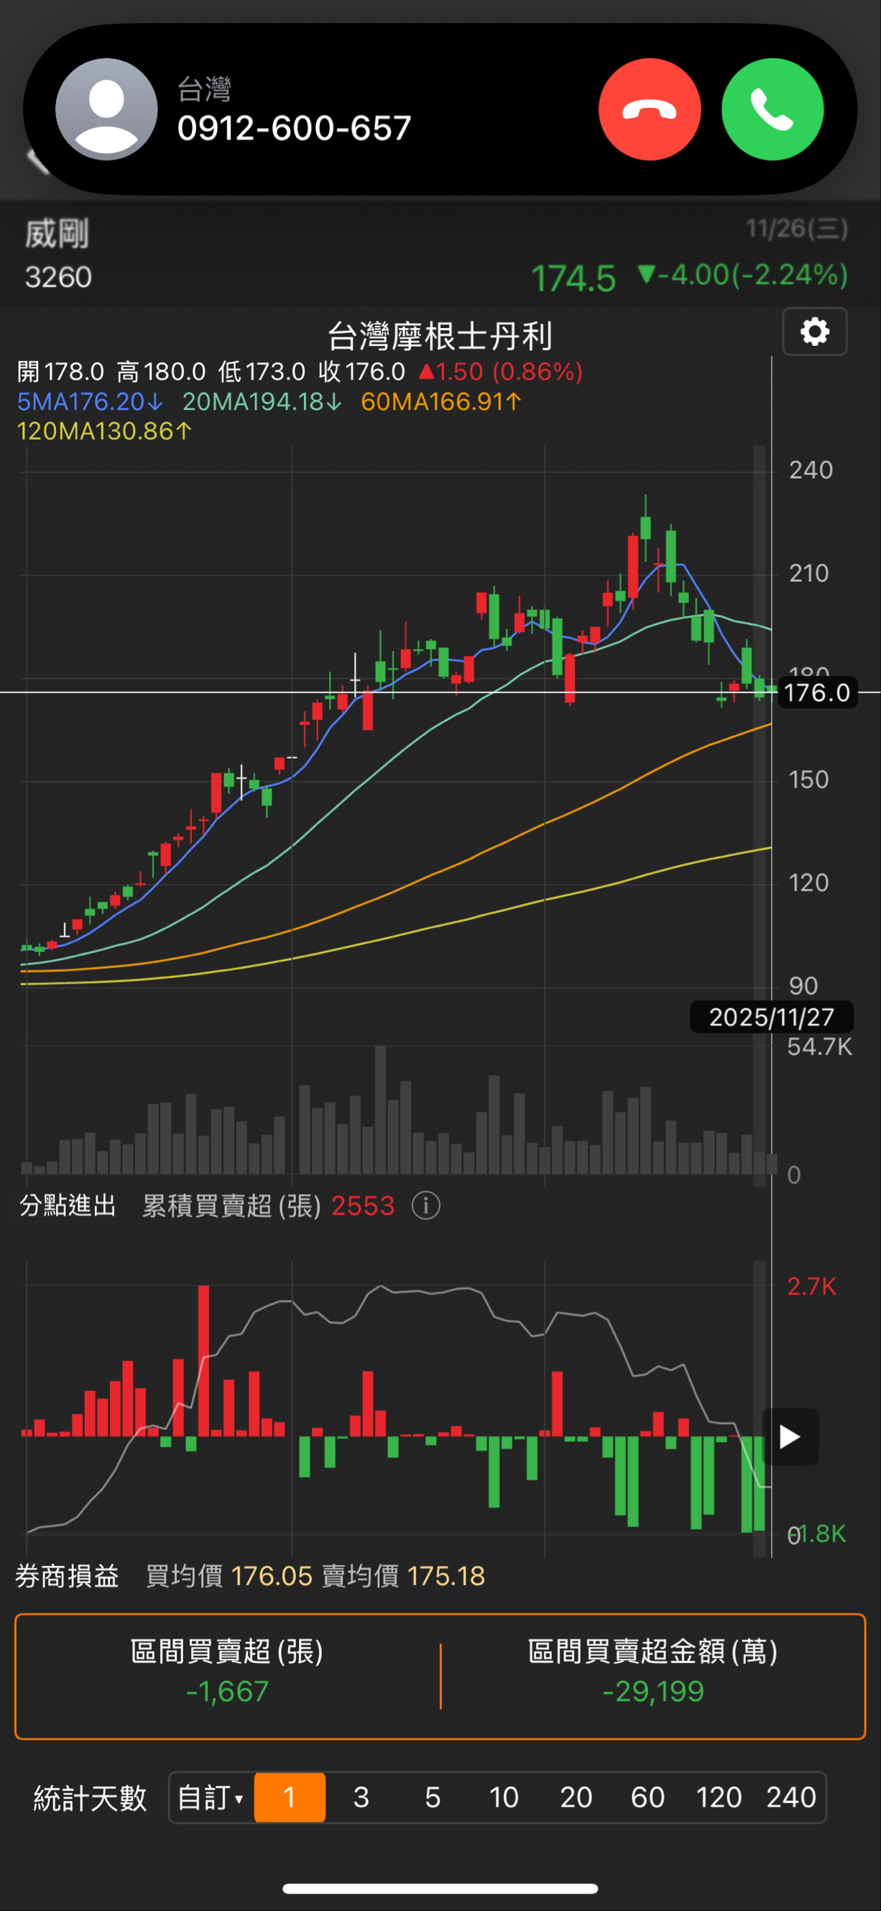Tap the caller avatar icon
The height and width of the screenshot is (1911, 881).
pyautogui.click(x=106, y=109)
